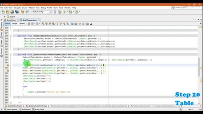Open the Output panel tab
Viewport: 203px width, 114px height.
point(11,17)
